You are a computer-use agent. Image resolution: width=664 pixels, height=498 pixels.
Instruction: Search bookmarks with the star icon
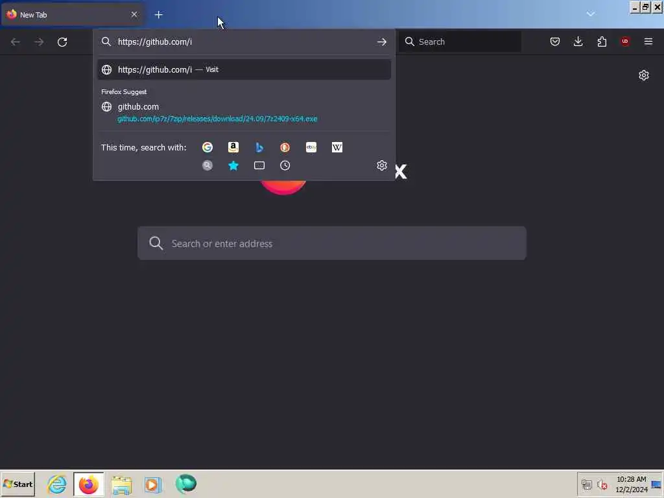coord(233,165)
